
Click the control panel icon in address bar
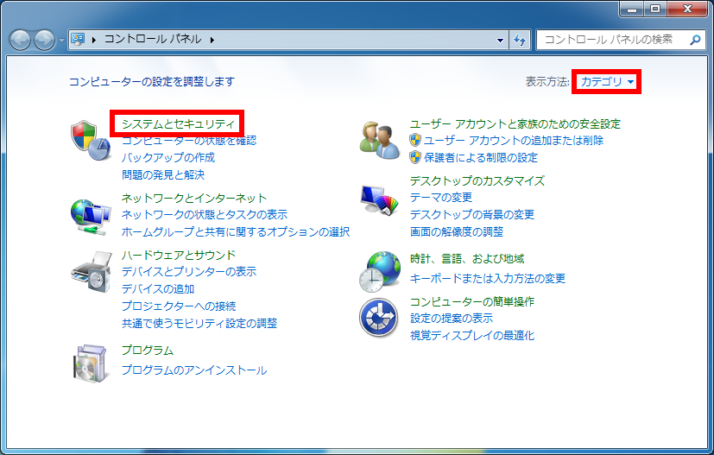tap(79, 40)
